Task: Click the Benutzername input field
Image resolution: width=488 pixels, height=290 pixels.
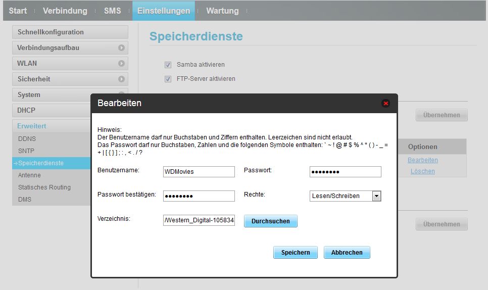Action: 199,172
